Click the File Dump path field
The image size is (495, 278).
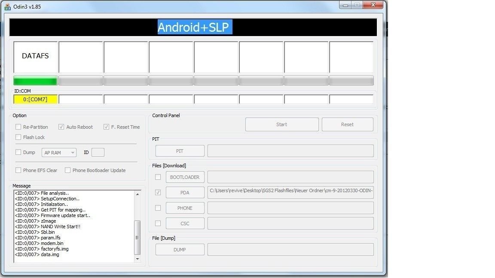290,250
